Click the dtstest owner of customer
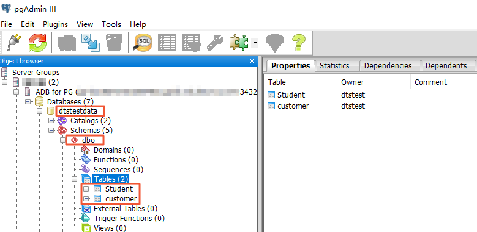The image size is (477, 232). (x=353, y=106)
